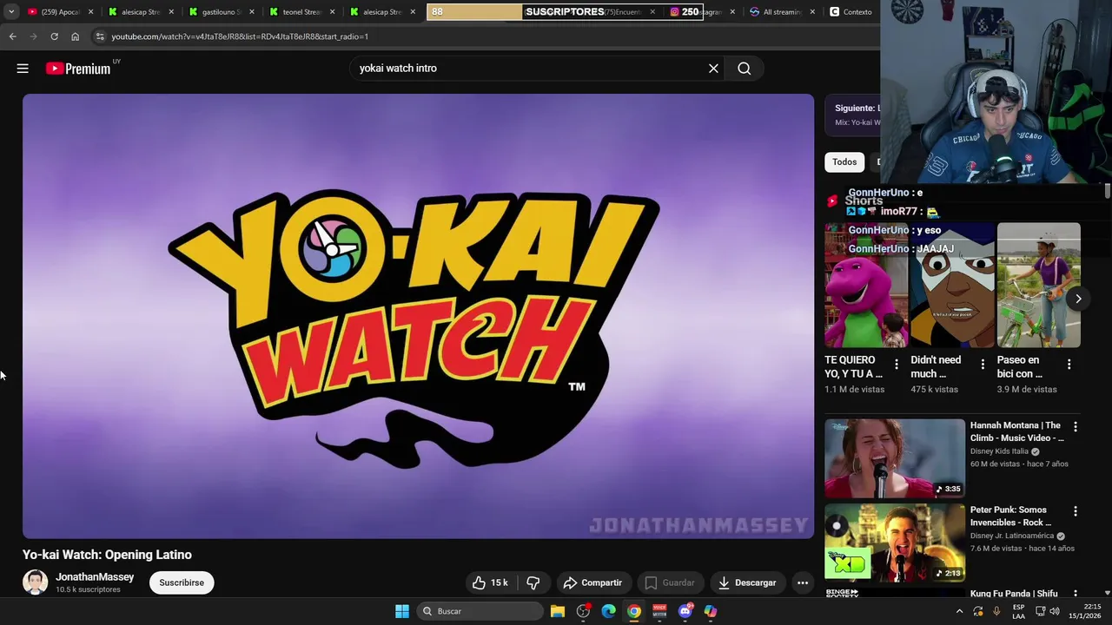Close the teonel tab
This screenshot has width=1112, height=625.
point(332,12)
